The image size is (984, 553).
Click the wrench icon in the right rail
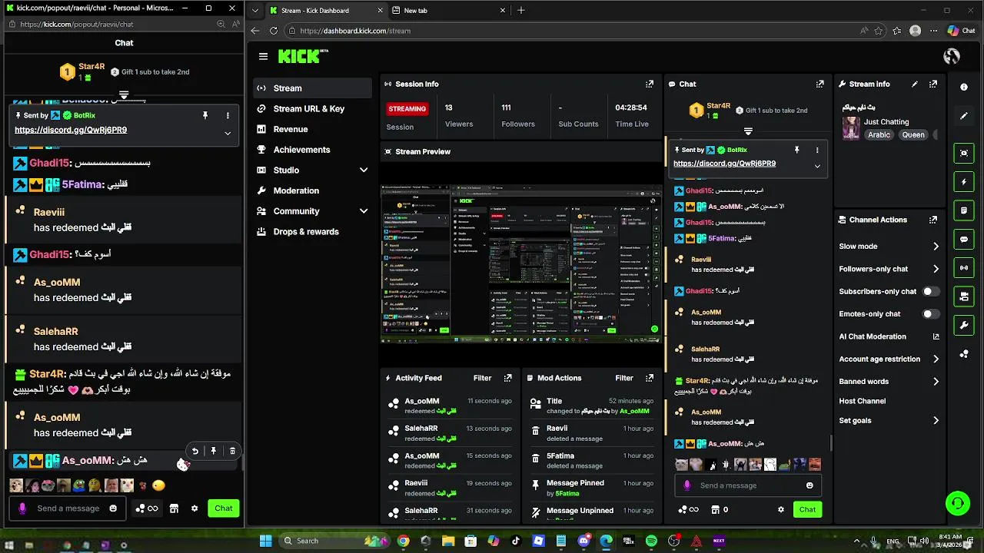coord(964,325)
